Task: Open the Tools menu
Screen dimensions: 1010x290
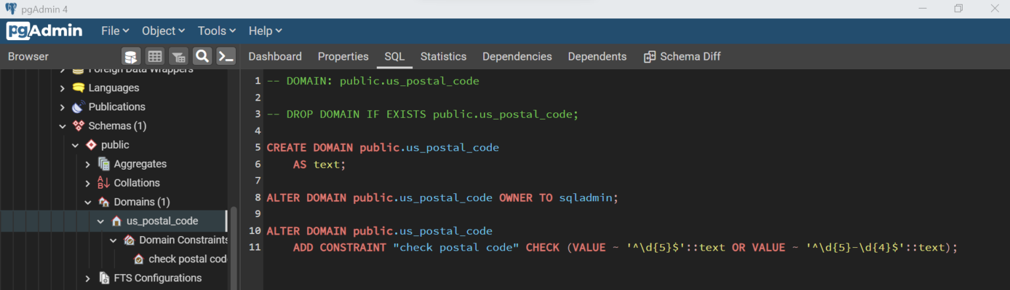Action: (216, 31)
